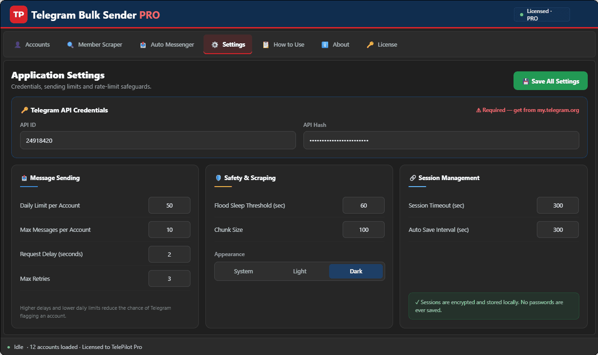Click the Request Delay seconds field

point(169,254)
